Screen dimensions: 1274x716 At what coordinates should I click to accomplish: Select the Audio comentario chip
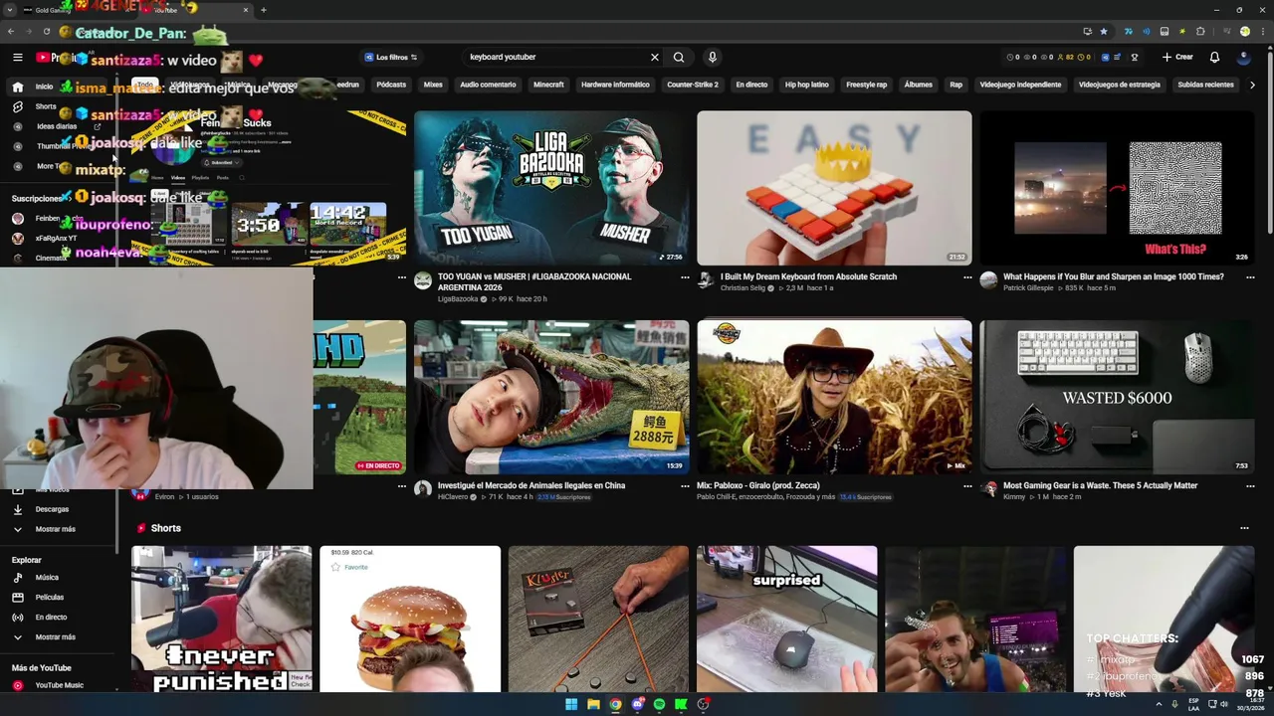pyautogui.click(x=488, y=85)
